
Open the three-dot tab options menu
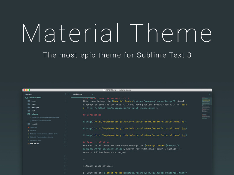coord(209,94)
